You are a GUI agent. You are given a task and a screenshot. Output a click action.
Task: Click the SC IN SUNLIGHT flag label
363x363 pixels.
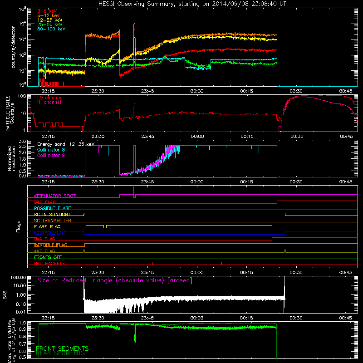[52, 214]
